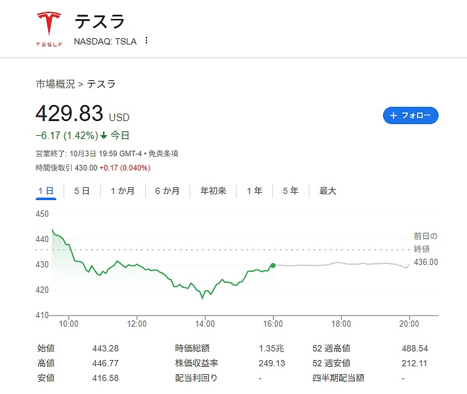Screen dimensions: 467x394
Task: Click the 市場概況 breadcrumb link
Action: click(55, 84)
